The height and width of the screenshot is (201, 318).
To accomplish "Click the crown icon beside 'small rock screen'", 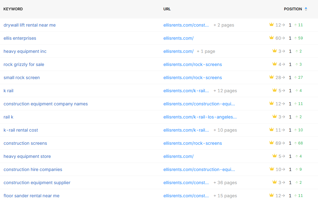I will click(271, 77).
